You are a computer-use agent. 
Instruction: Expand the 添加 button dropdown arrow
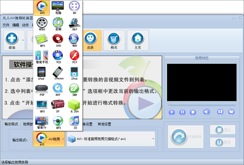[x=23, y=40]
